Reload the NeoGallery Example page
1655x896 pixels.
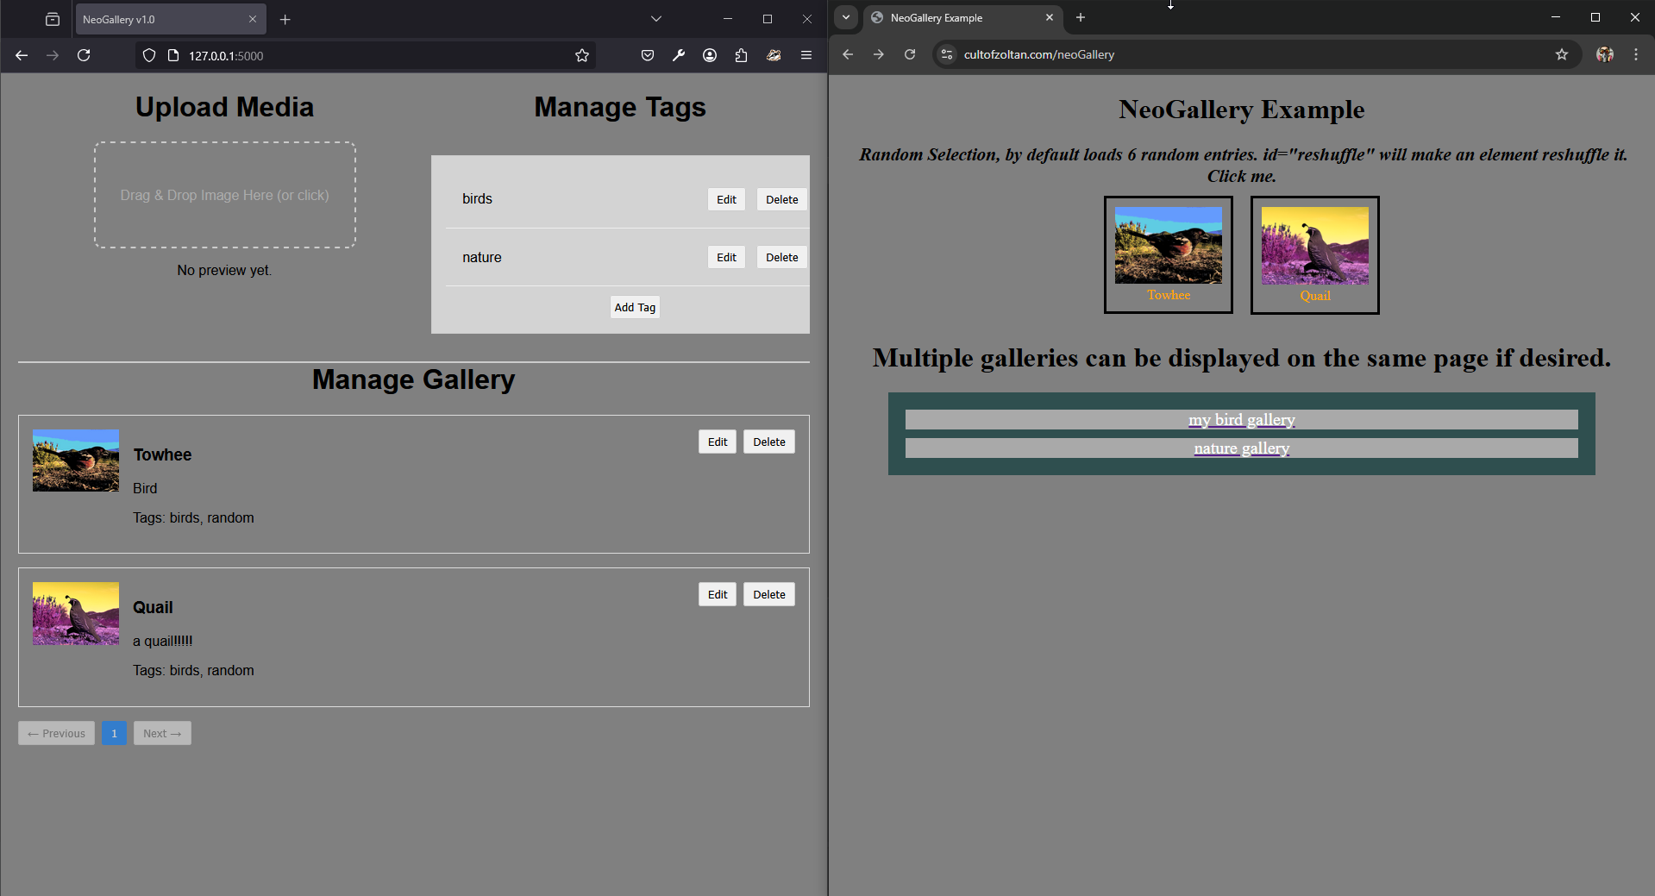[910, 53]
